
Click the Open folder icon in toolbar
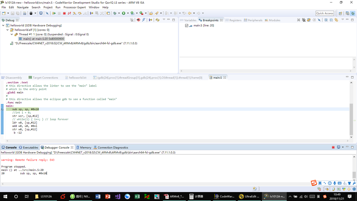point(151,13)
